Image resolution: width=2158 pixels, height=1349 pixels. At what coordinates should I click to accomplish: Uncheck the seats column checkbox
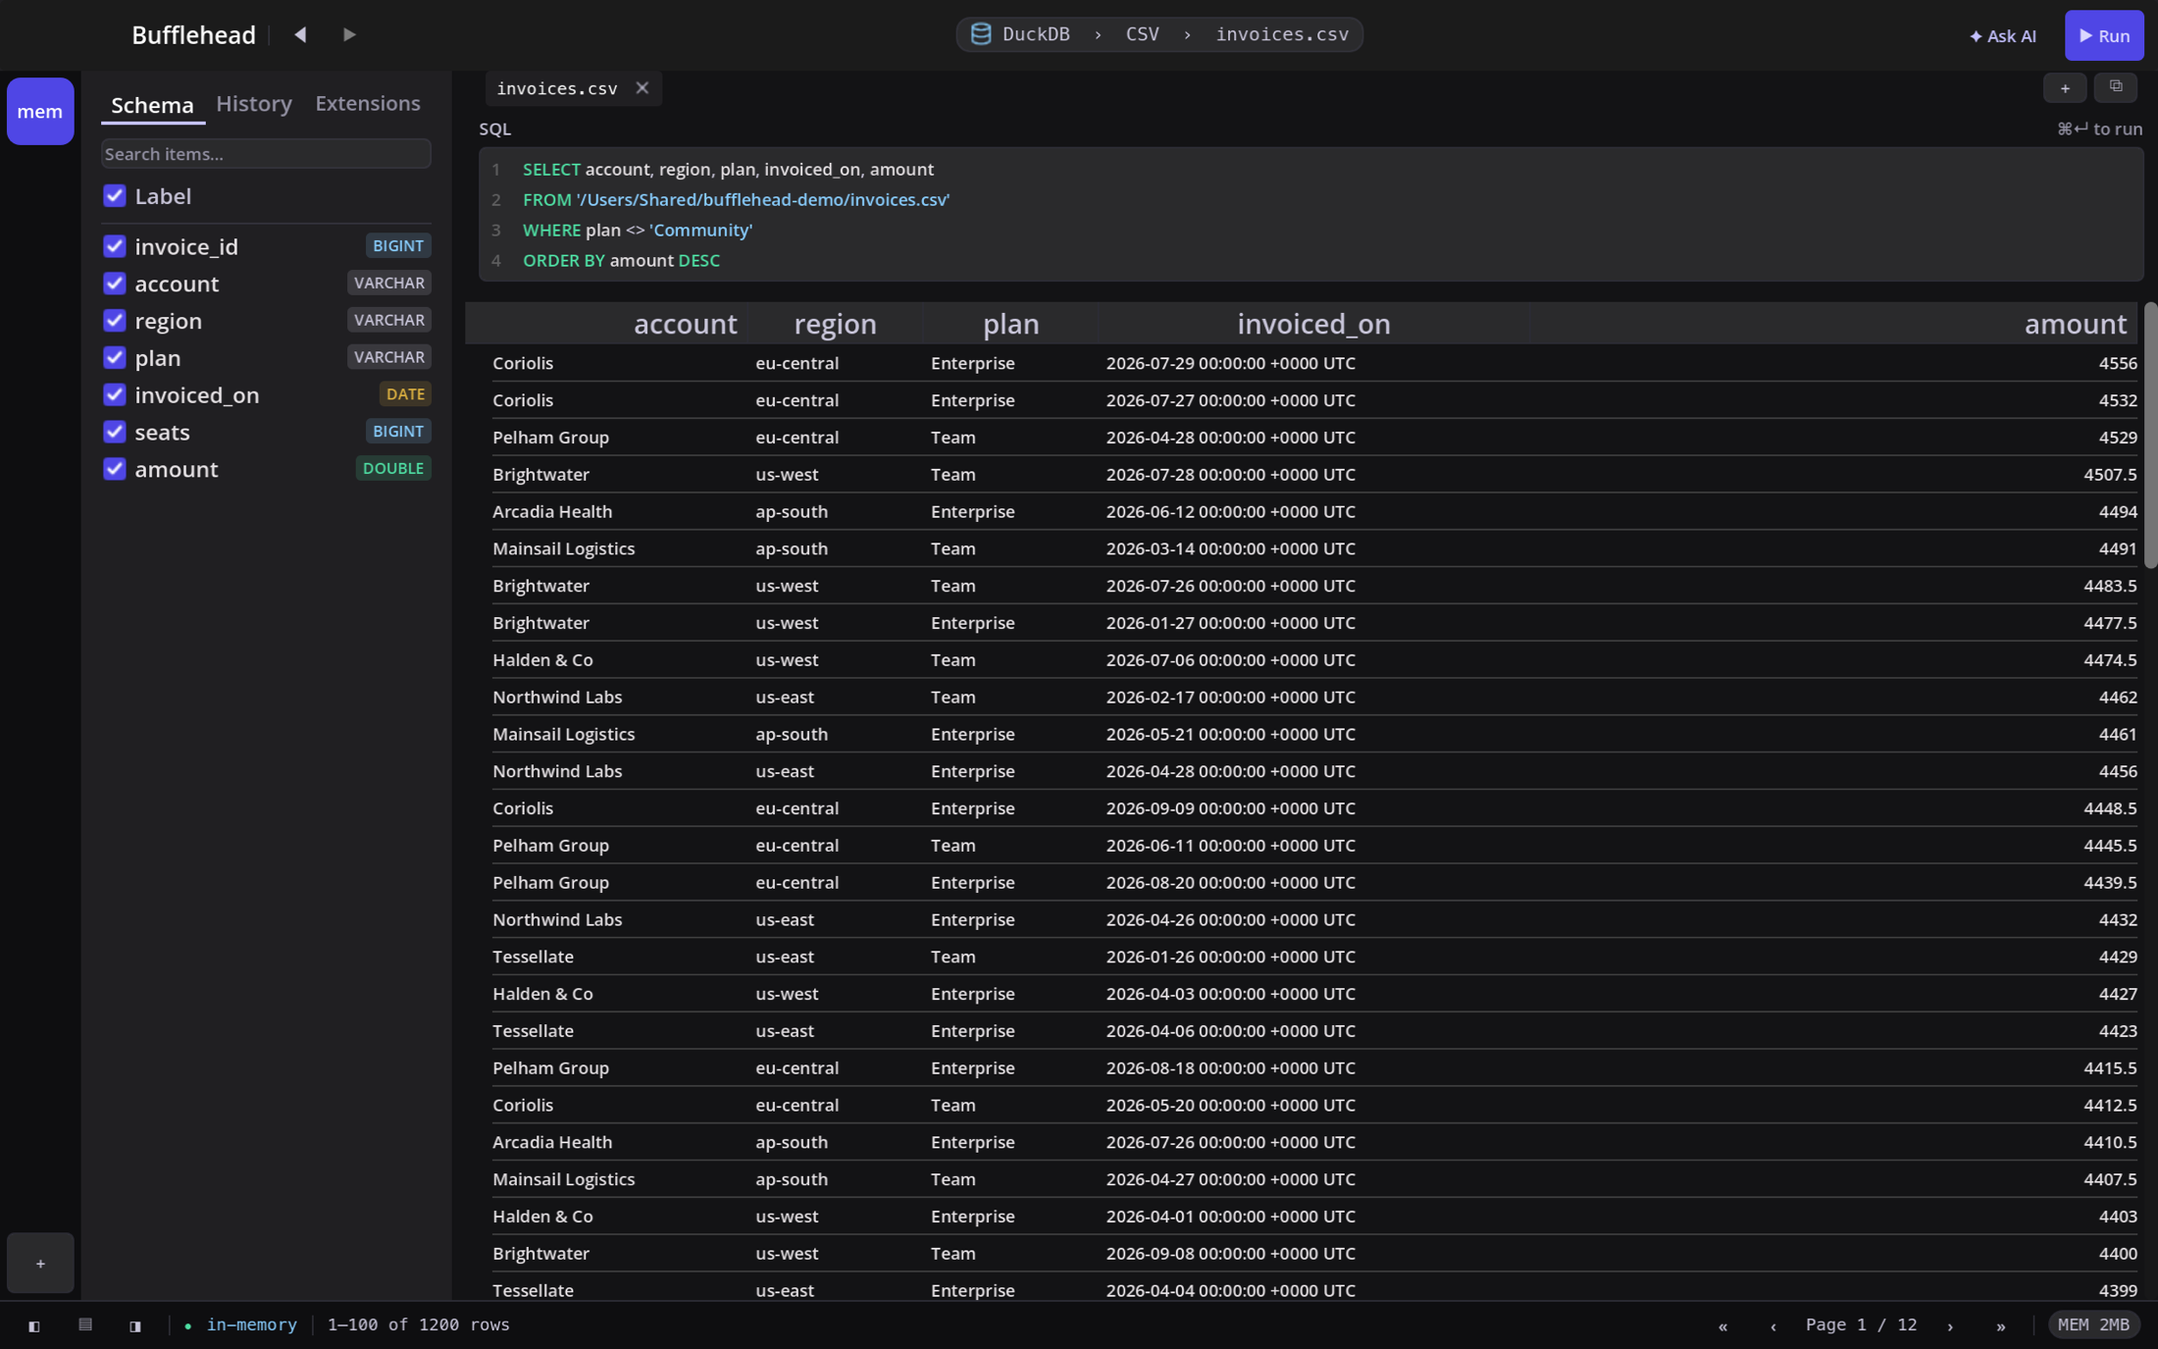tap(115, 432)
